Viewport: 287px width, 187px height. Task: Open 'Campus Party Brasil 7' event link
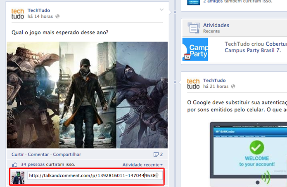pos(253,50)
